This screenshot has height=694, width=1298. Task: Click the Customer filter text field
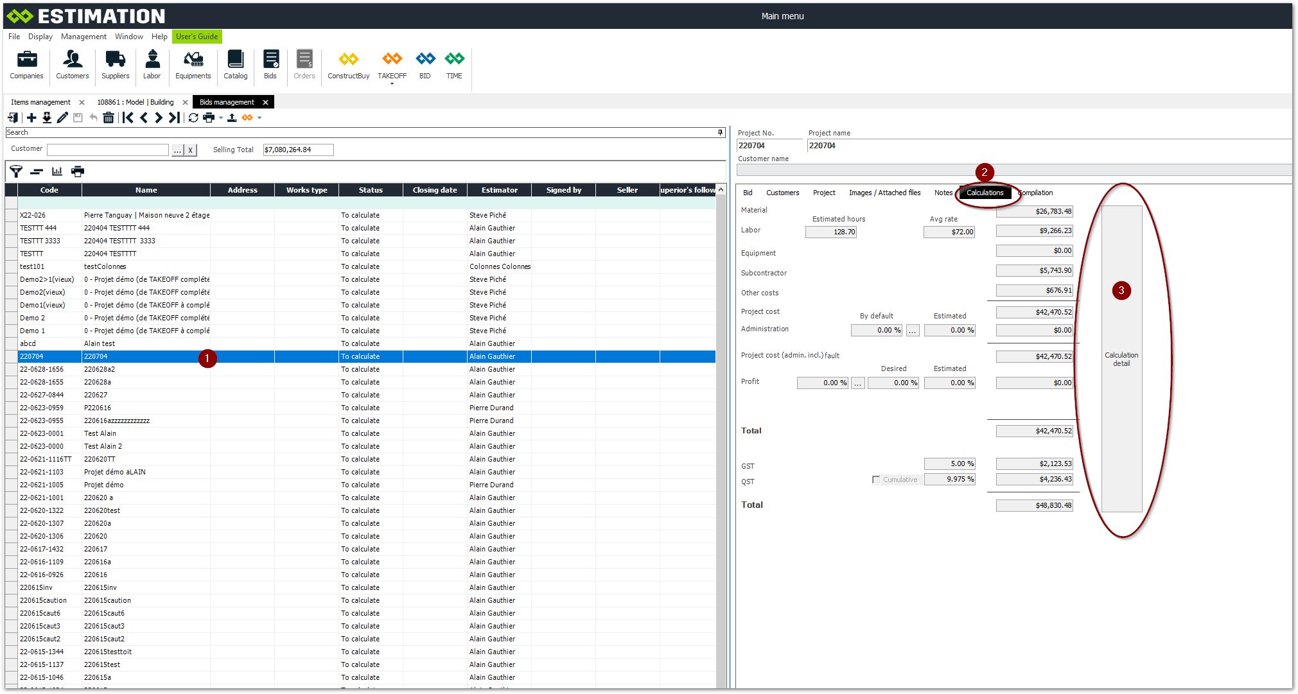108,150
